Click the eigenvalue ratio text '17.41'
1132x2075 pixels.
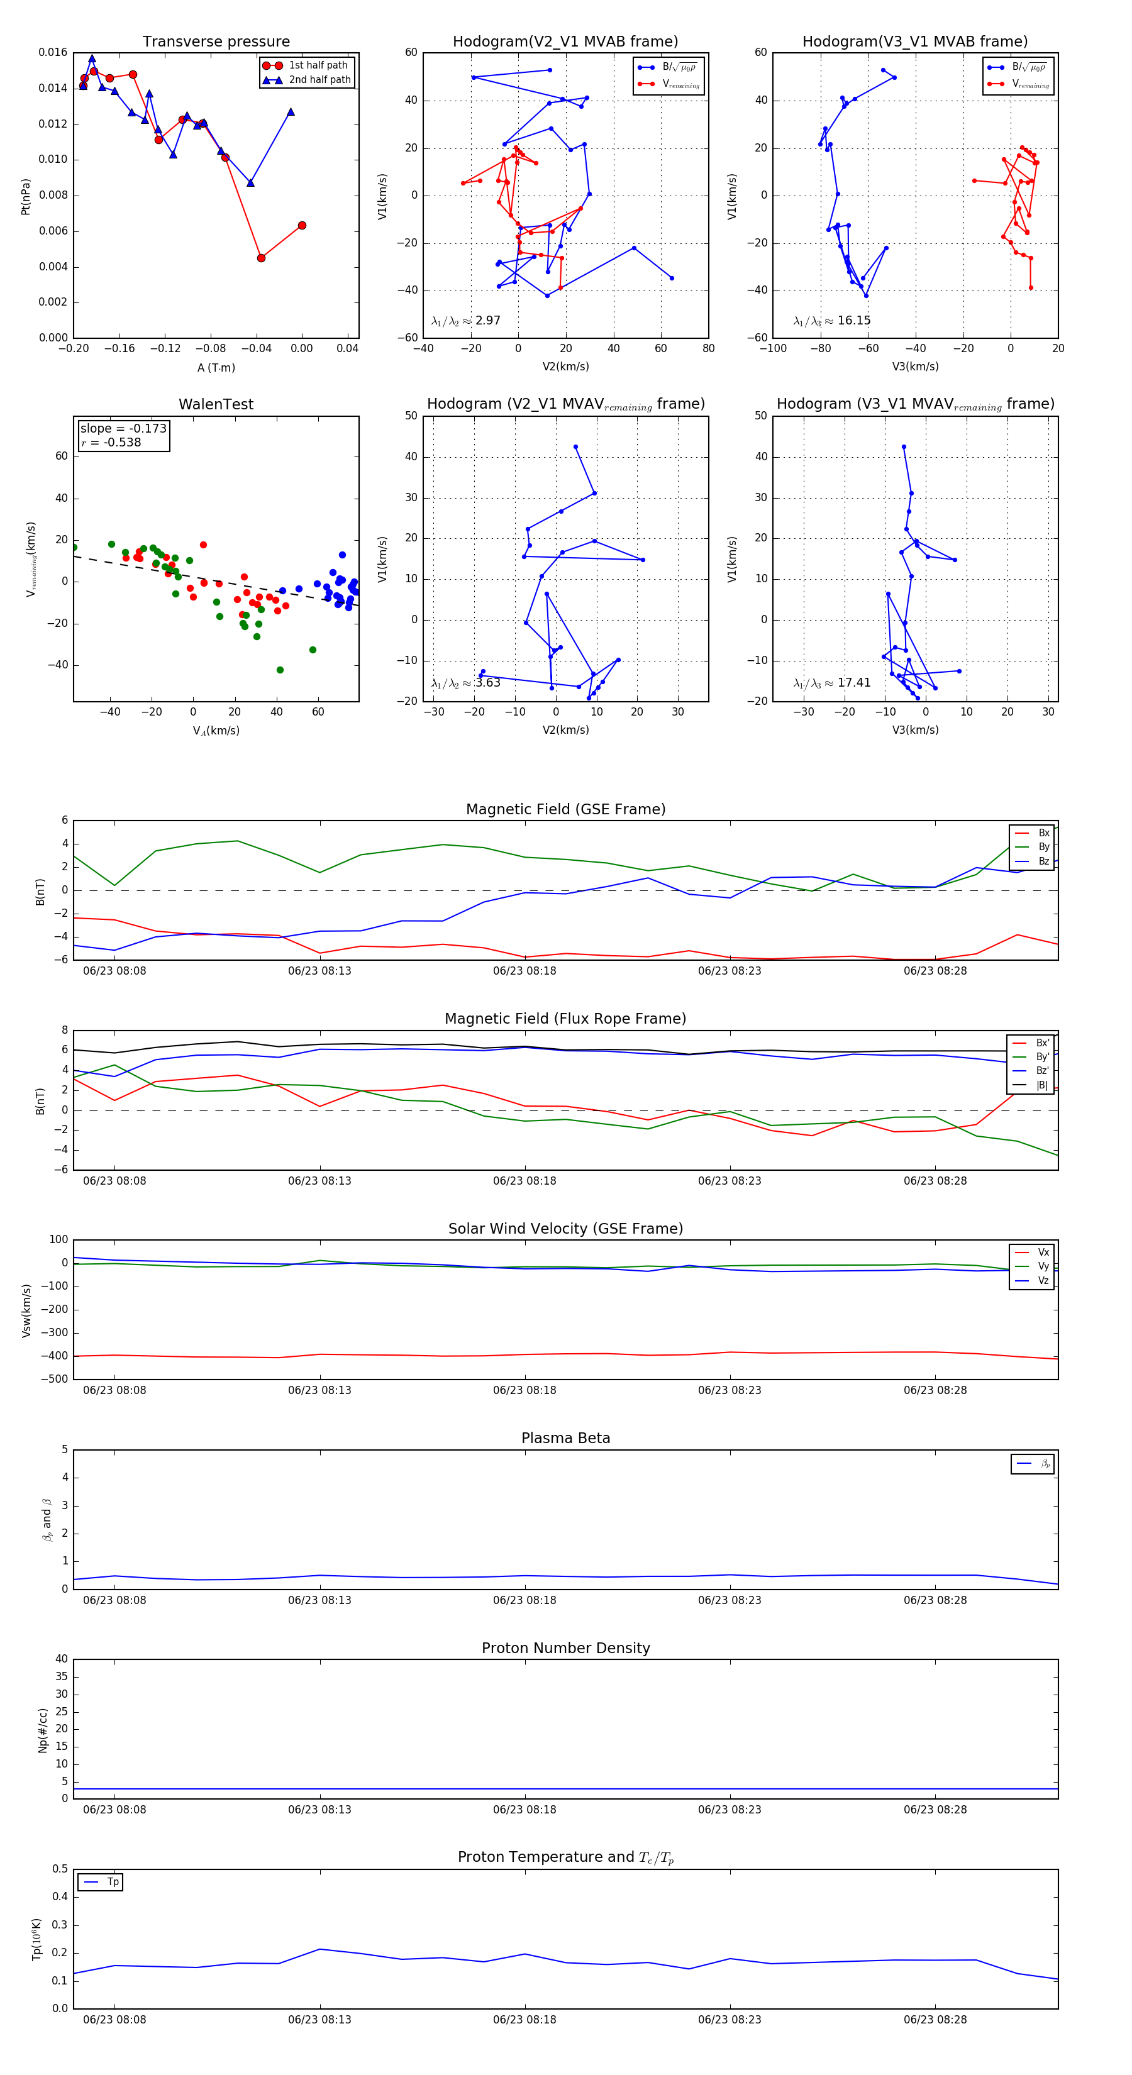[x=854, y=683]
